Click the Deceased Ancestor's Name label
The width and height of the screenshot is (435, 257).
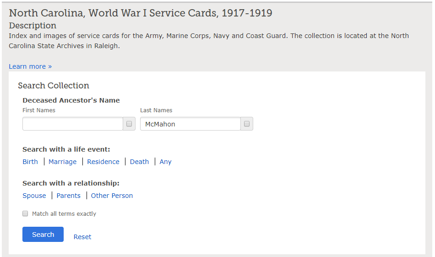point(71,100)
